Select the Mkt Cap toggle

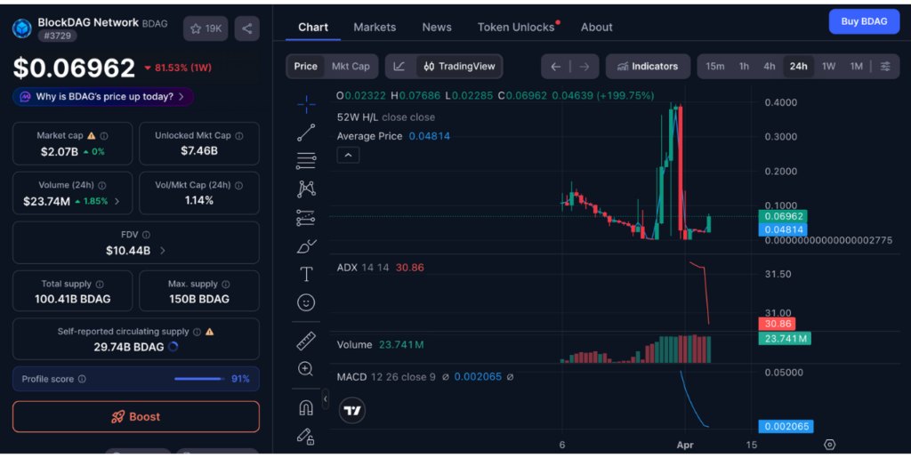click(x=351, y=66)
